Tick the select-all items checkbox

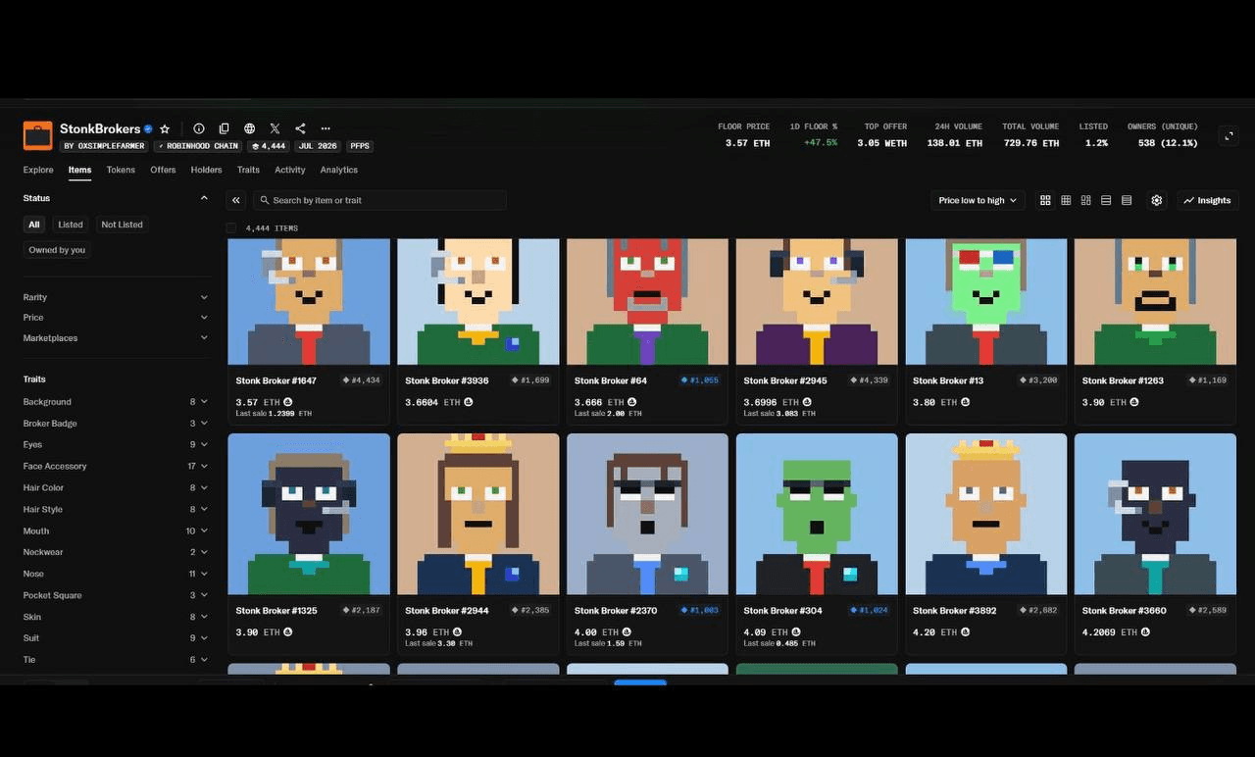[231, 228]
